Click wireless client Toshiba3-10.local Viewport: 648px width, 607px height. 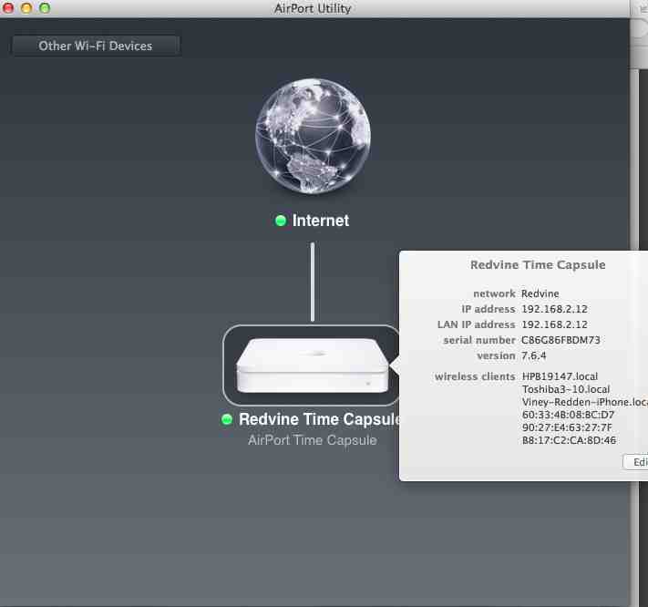point(566,389)
